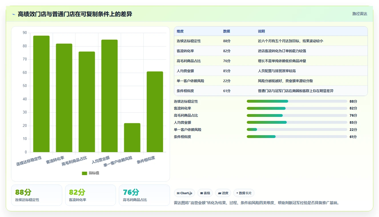379x217 pixels.
Task: Toggle the 指标值 legend color swatch
Action: coord(85,173)
